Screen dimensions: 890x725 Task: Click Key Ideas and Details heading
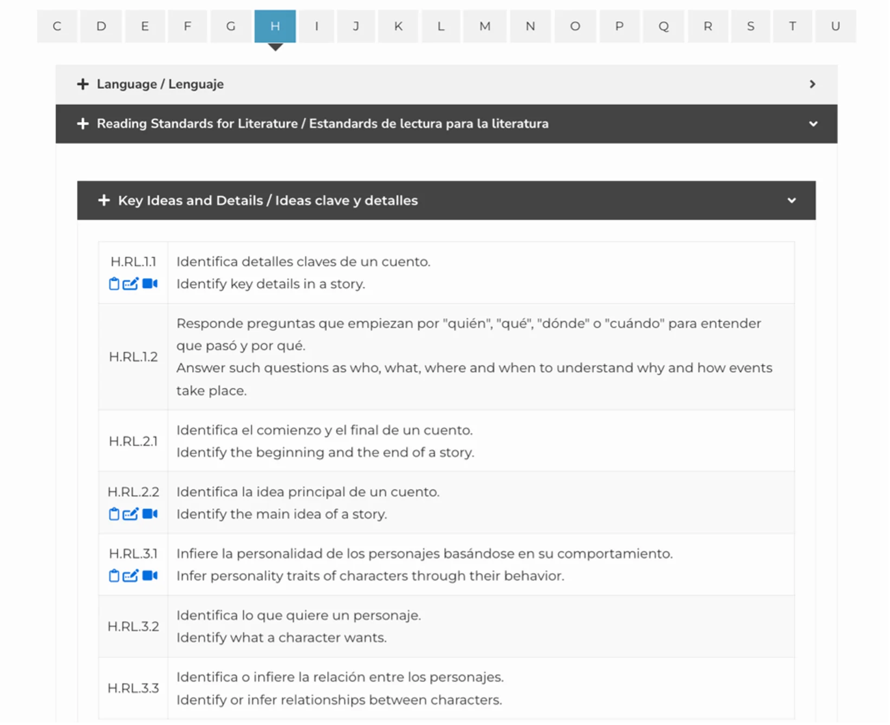coord(268,200)
